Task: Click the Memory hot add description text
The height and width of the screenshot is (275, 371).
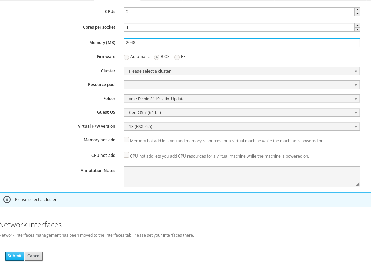Action: tap(227, 141)
